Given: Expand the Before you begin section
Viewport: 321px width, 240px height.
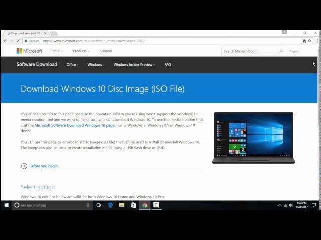Looking at the screenshot, I should tap(39, 166).
